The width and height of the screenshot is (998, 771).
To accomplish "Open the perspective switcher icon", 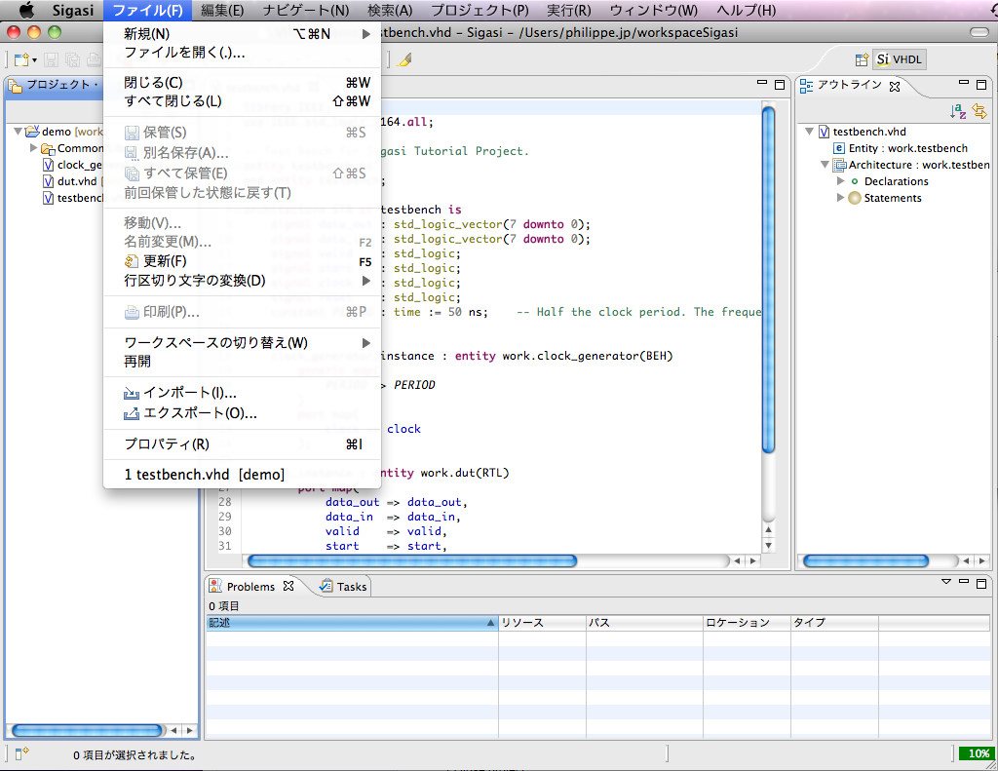I will [862, 59].
